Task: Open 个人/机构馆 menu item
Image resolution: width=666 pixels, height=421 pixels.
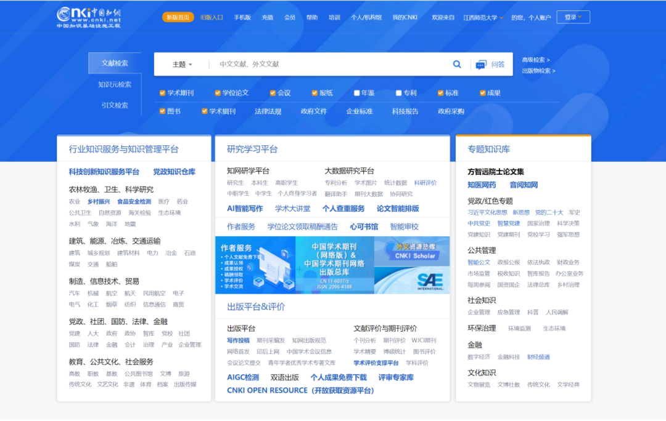Action: [x=366, y=17]
